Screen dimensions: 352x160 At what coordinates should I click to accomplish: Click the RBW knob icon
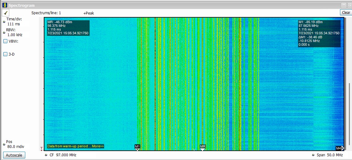pyautogui.click(x=4, y=32)
